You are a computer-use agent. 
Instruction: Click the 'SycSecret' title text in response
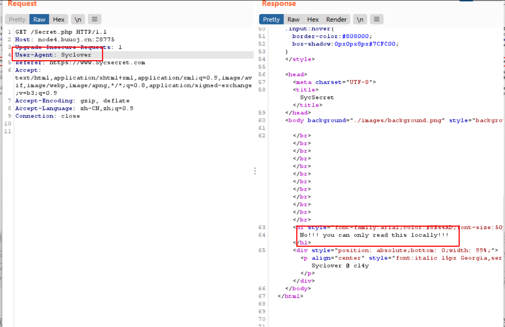tap(317, 97)
